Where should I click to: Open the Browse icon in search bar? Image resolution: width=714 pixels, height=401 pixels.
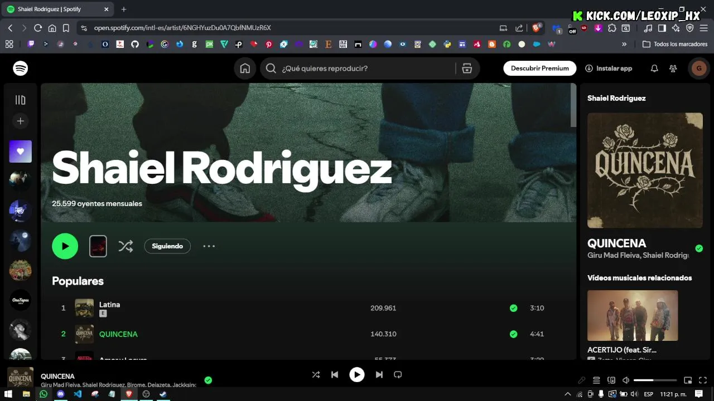(x=467, y=69)
